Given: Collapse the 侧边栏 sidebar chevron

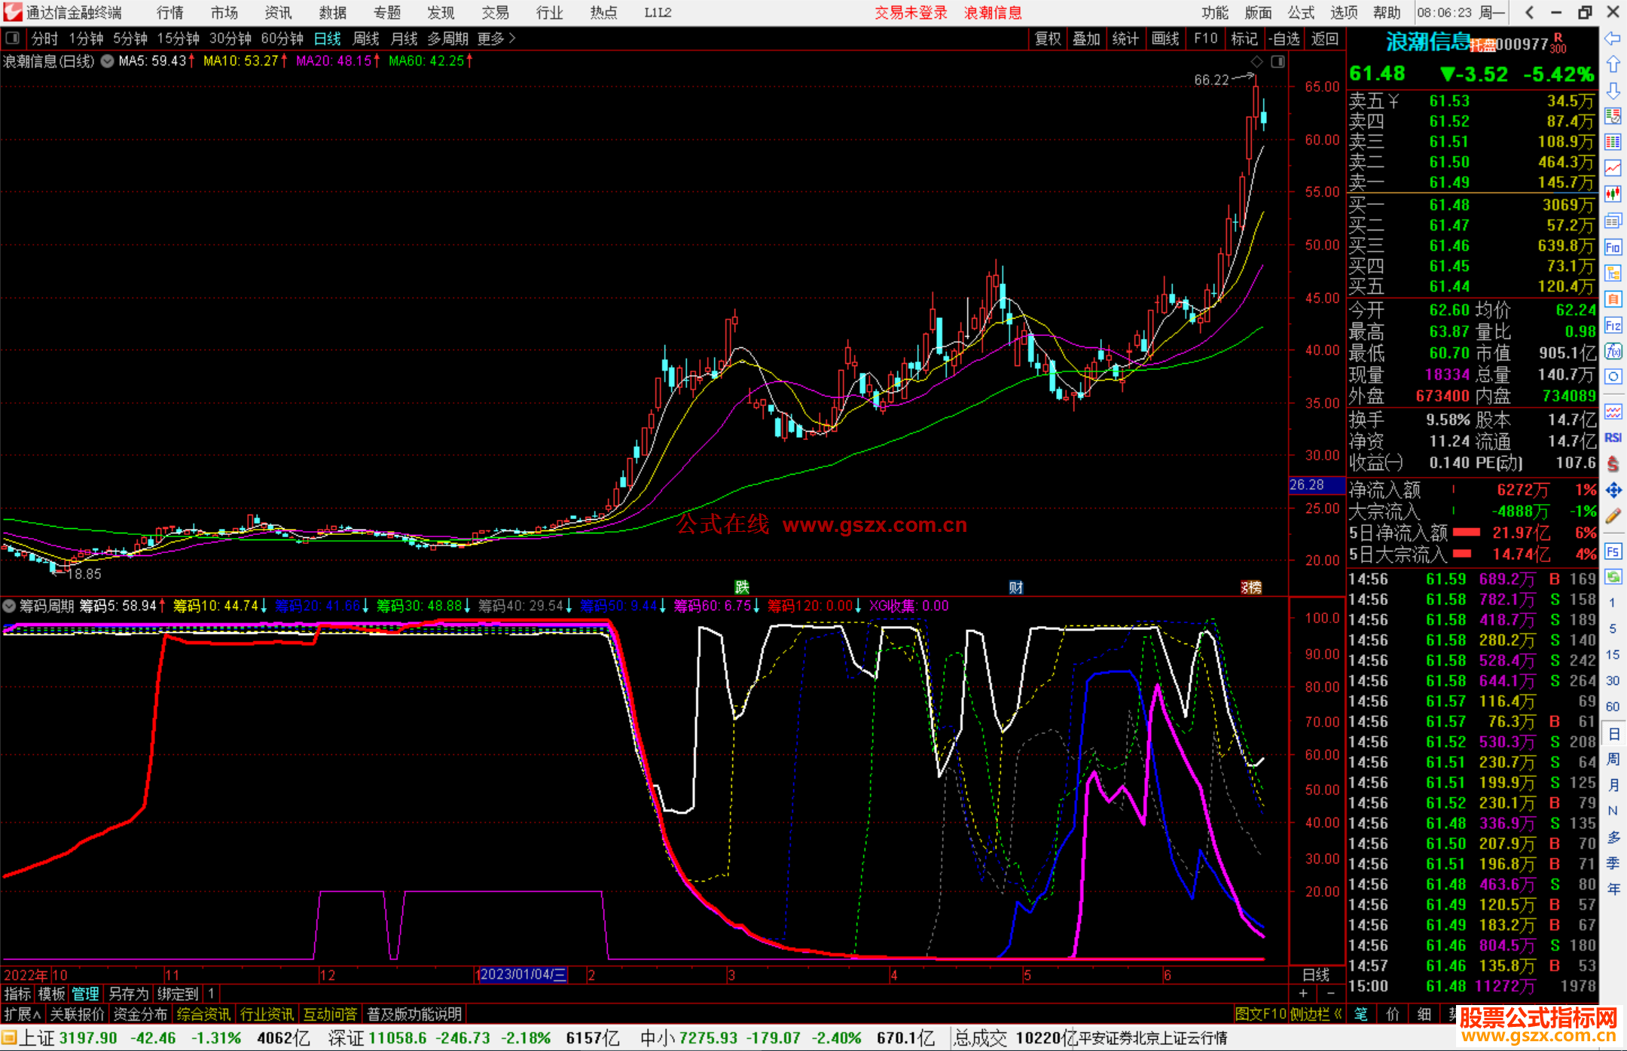Looking at the screenshot, I should [1337, 1014].
